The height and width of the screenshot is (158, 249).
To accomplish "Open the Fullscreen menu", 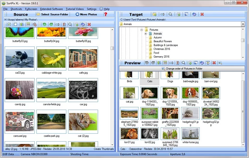I will pyautogui.click(x=31, y=9).
